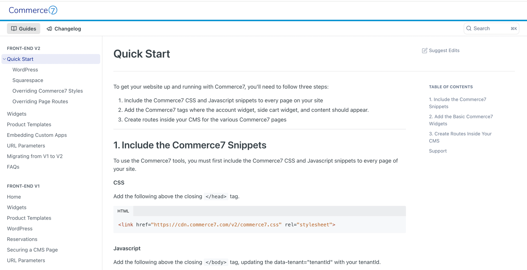Image resolution: width=527 pixels, height=270 pixels.
Task: Click the Guides book icon
Action: click(14, 28)
